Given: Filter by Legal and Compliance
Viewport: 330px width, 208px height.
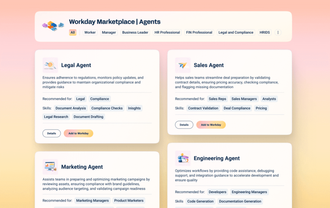Looking at the screenshot, I should 236,33.
